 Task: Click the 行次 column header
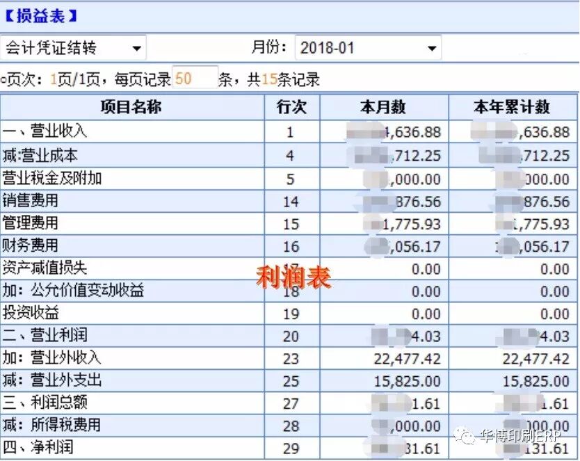tap(292, 107)
